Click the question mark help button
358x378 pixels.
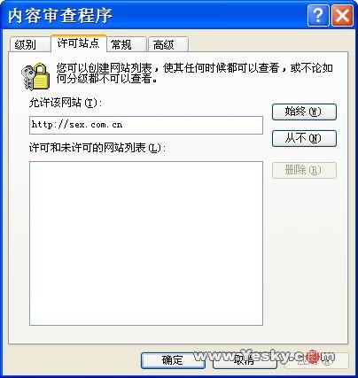(318, 16)
